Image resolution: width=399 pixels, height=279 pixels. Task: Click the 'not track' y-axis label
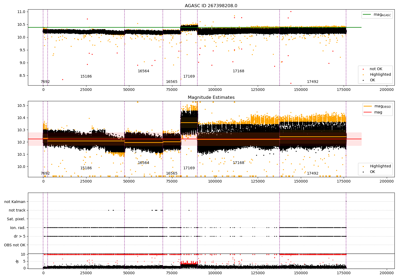[x=17, y=210]
